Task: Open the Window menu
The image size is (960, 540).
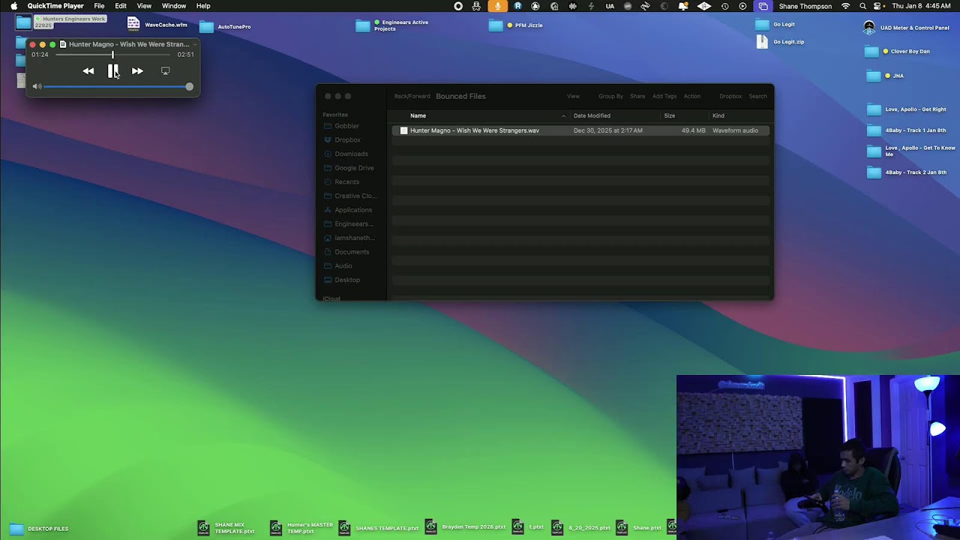Action: (174, 6)
